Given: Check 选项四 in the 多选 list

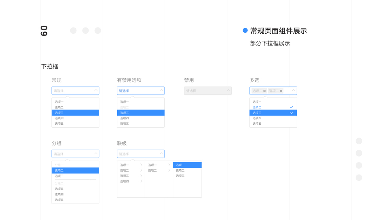Looking at the screenshot, I should click(273, 118).
